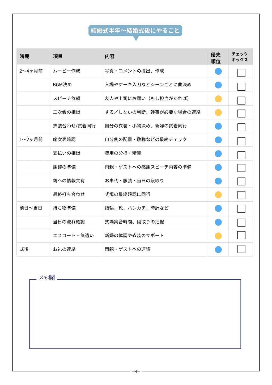Check off the スピーチ依頼 task
Viewport: 272px width, 385px height.
pyautogui.click(x=241, y=101)
